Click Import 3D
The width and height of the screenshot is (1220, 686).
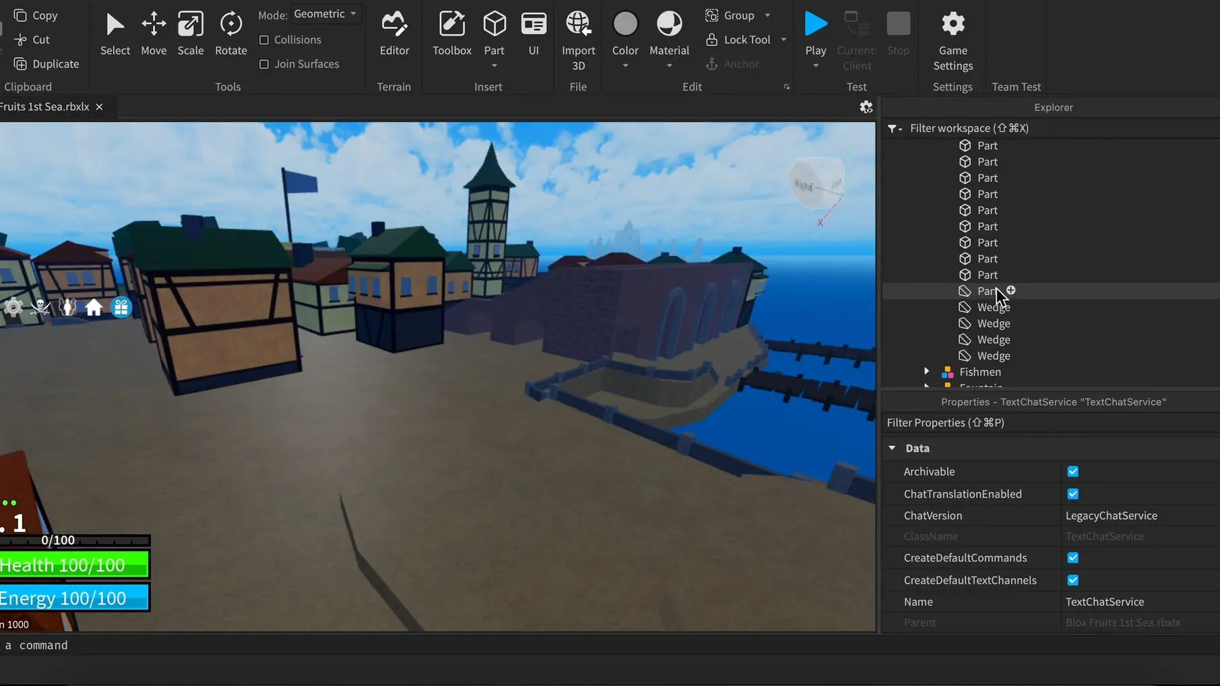click(x=578, y=40)
